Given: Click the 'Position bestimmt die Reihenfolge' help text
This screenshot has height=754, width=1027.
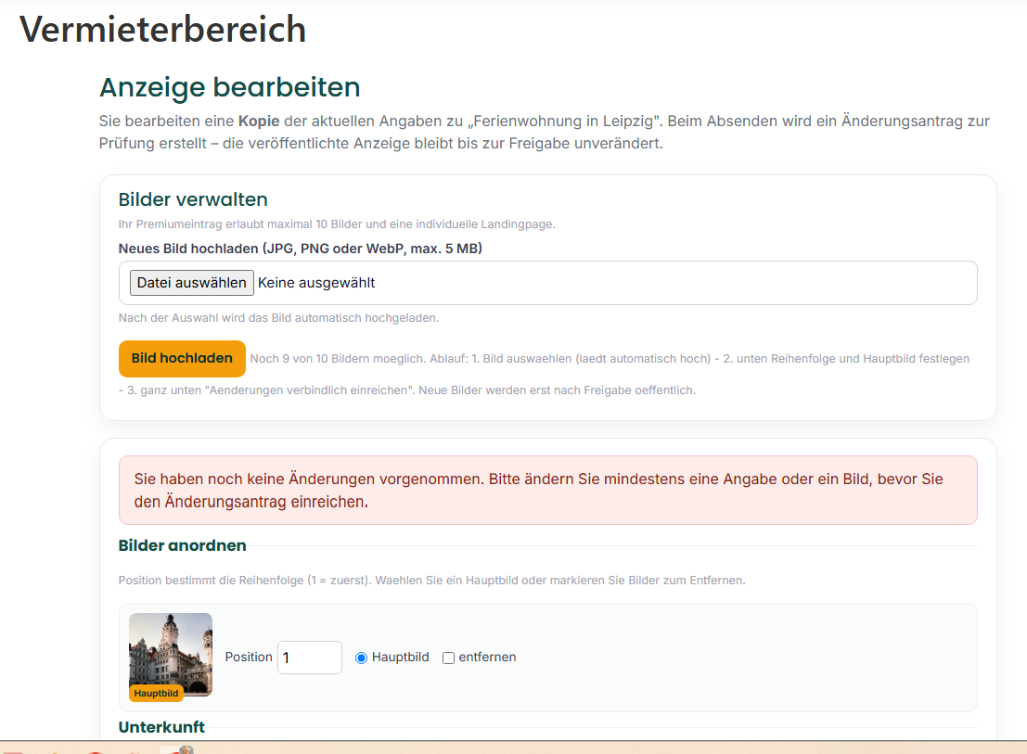Looking at the screenshot, I should click(431, 581).
